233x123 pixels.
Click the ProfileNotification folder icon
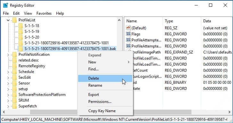[15, 54]
